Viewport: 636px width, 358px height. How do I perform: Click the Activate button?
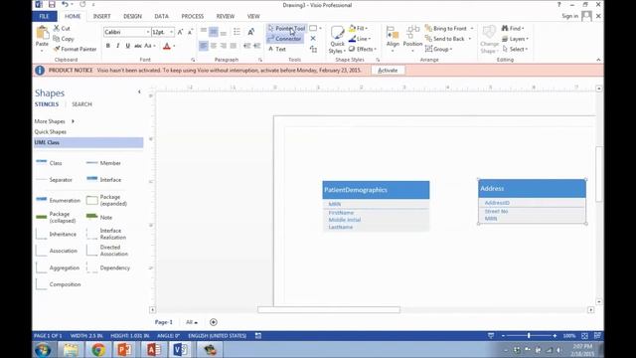[x=388, y=71]
